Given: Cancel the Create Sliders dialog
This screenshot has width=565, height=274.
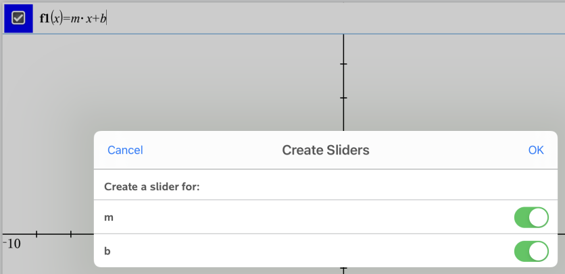Looking at the screenshot, I should click(x=125, y=150).
